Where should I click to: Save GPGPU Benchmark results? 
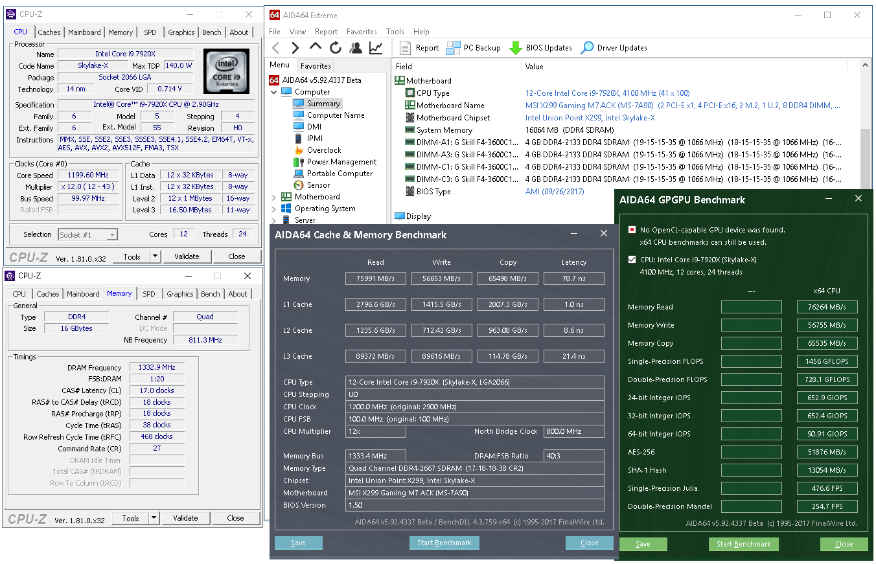(643, 544)
